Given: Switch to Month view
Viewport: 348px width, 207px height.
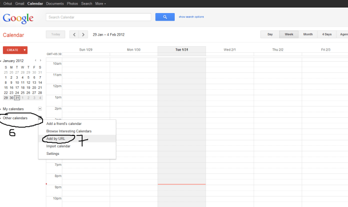Looking at the screenshot, I should (308, 35).
